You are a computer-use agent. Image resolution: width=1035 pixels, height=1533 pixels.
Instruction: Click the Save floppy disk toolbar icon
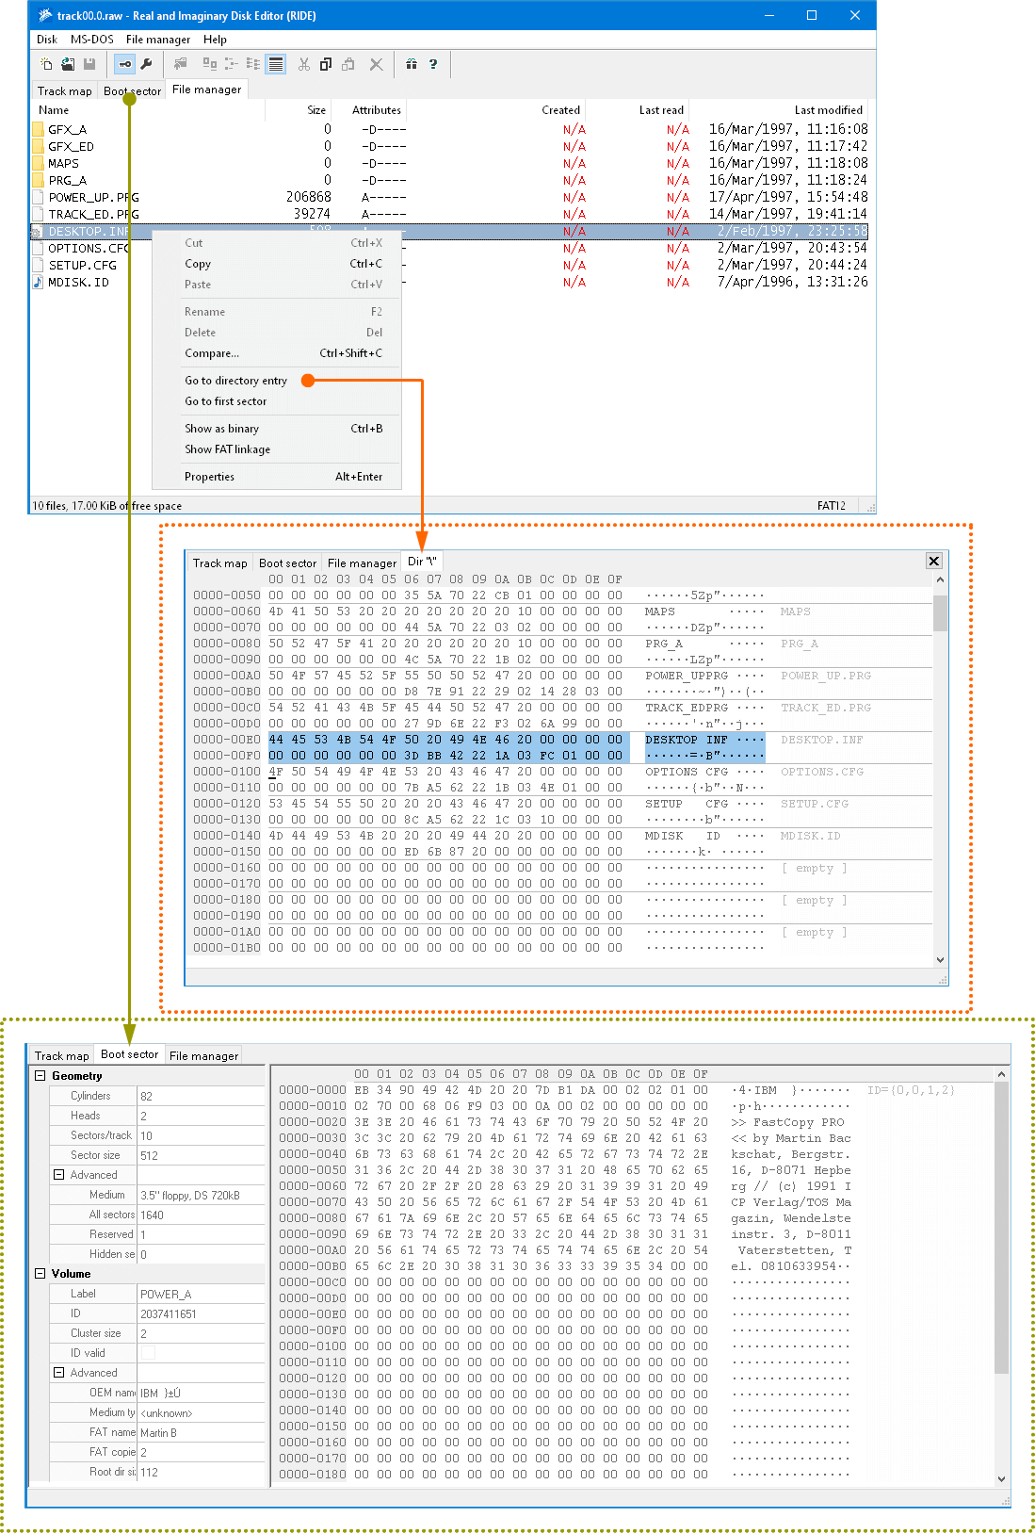point(89,64)
